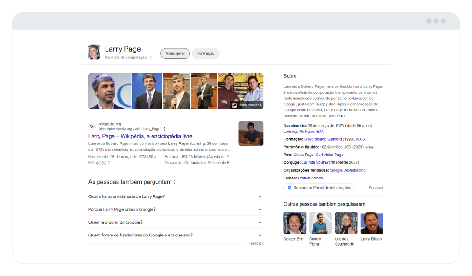Open the Lucinda Southworth spouse link

pyautogui.click(x=318, y=162)
